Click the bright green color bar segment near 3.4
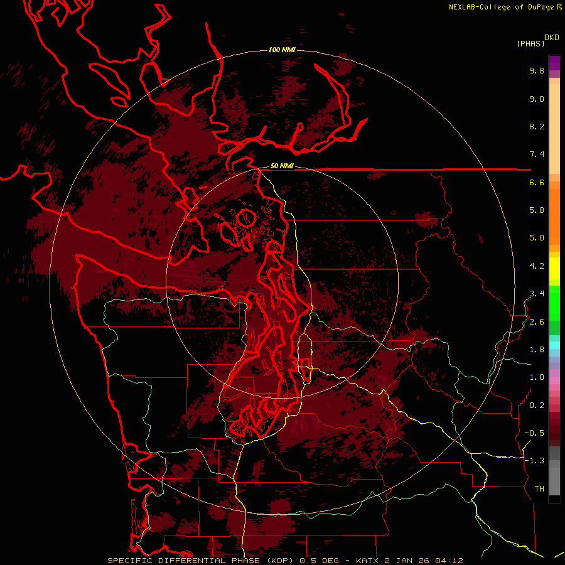565x565 pixels. tap(554, 303)
